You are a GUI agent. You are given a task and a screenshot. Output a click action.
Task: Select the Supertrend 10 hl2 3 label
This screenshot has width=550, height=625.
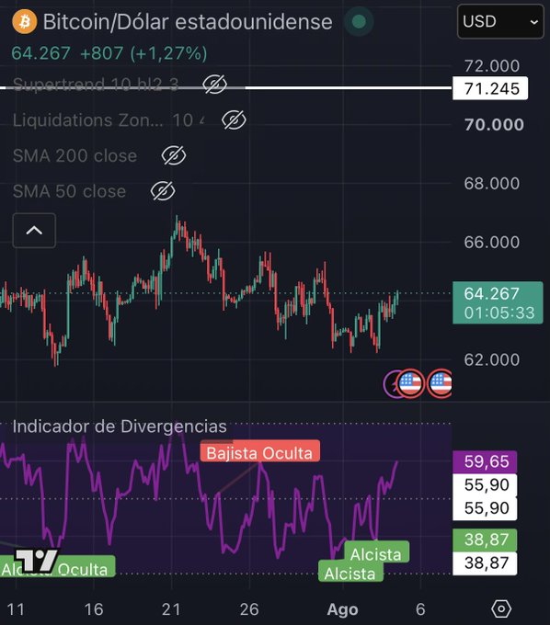96,85
